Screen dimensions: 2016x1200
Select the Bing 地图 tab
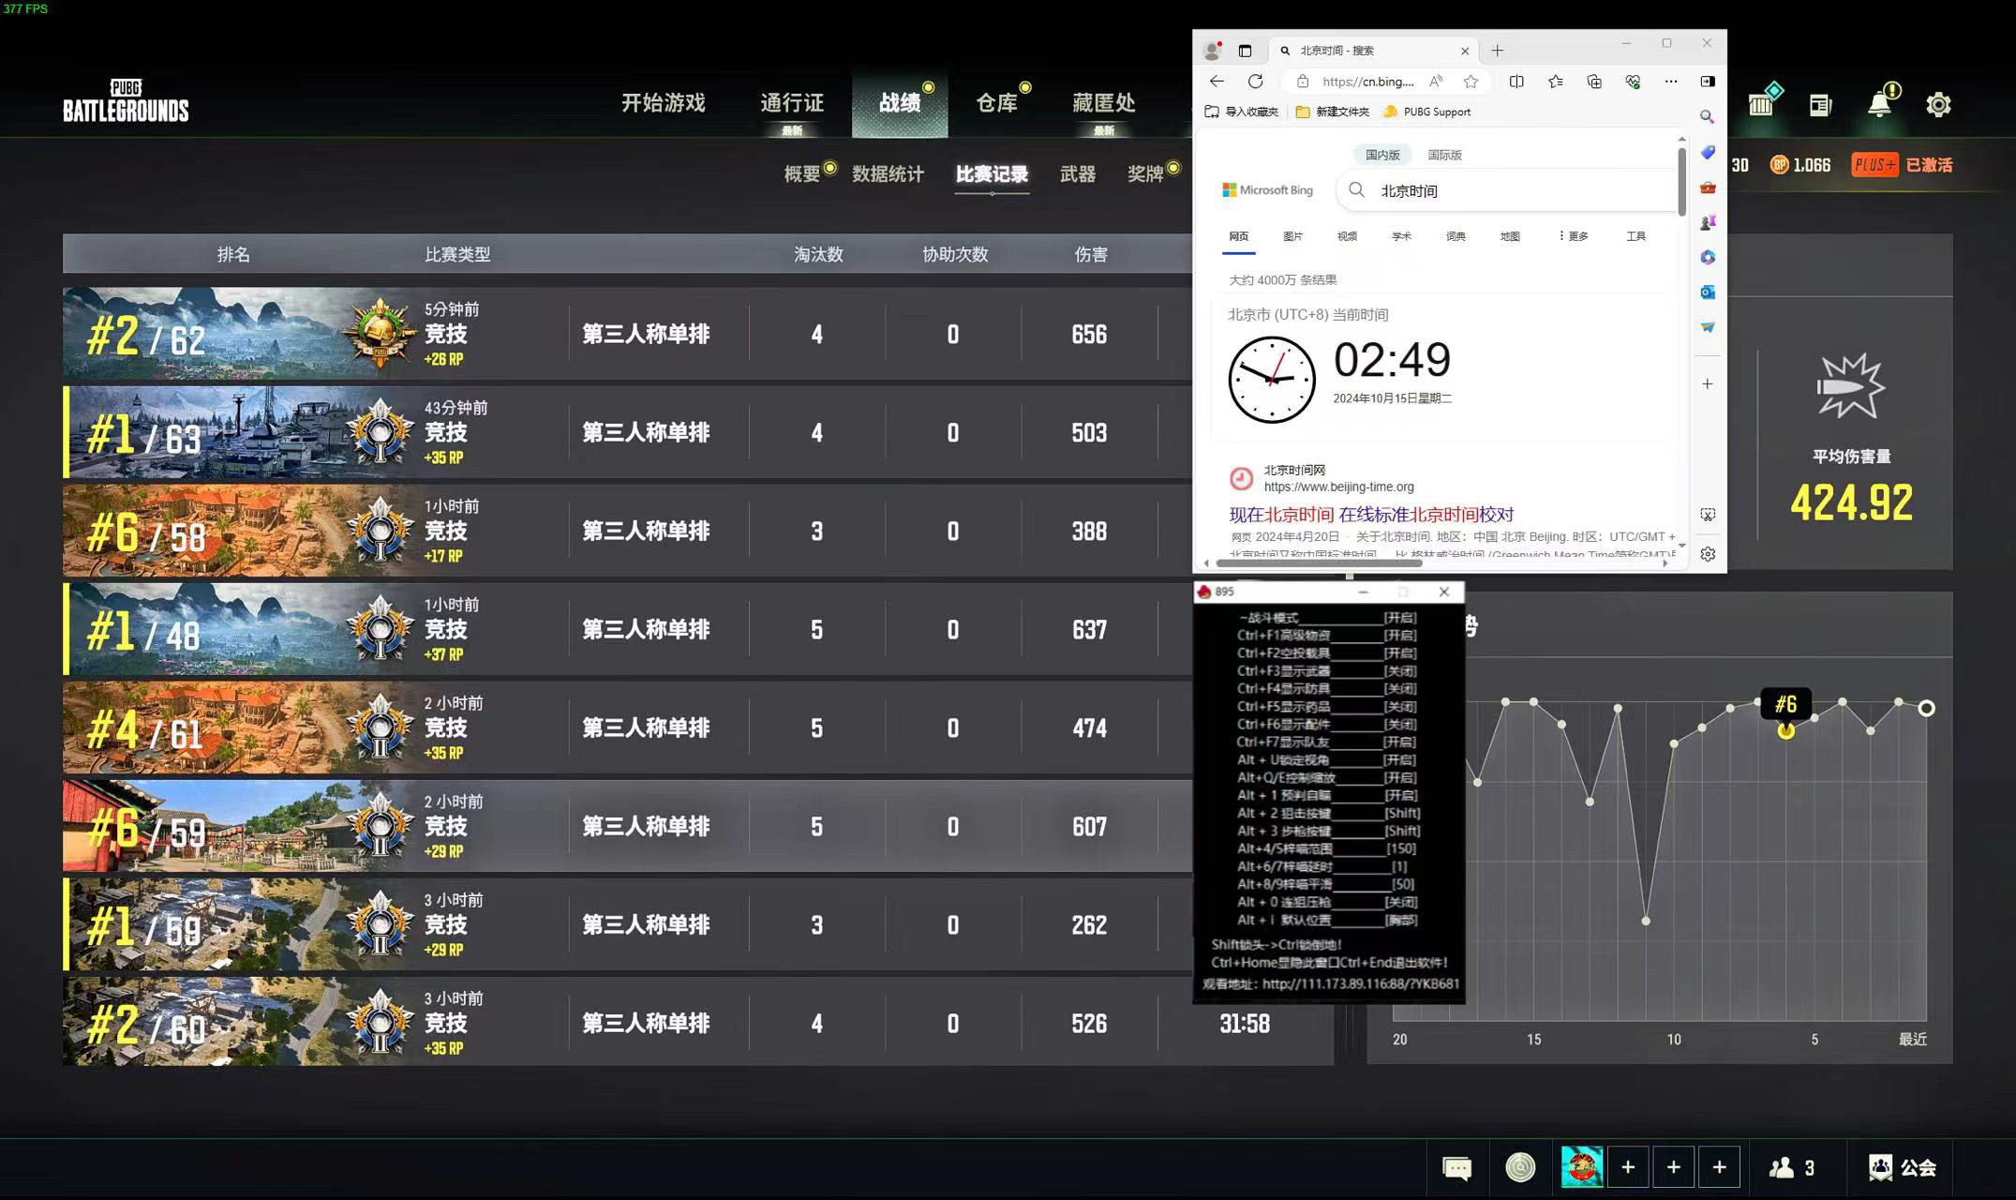click(1510, 236)
